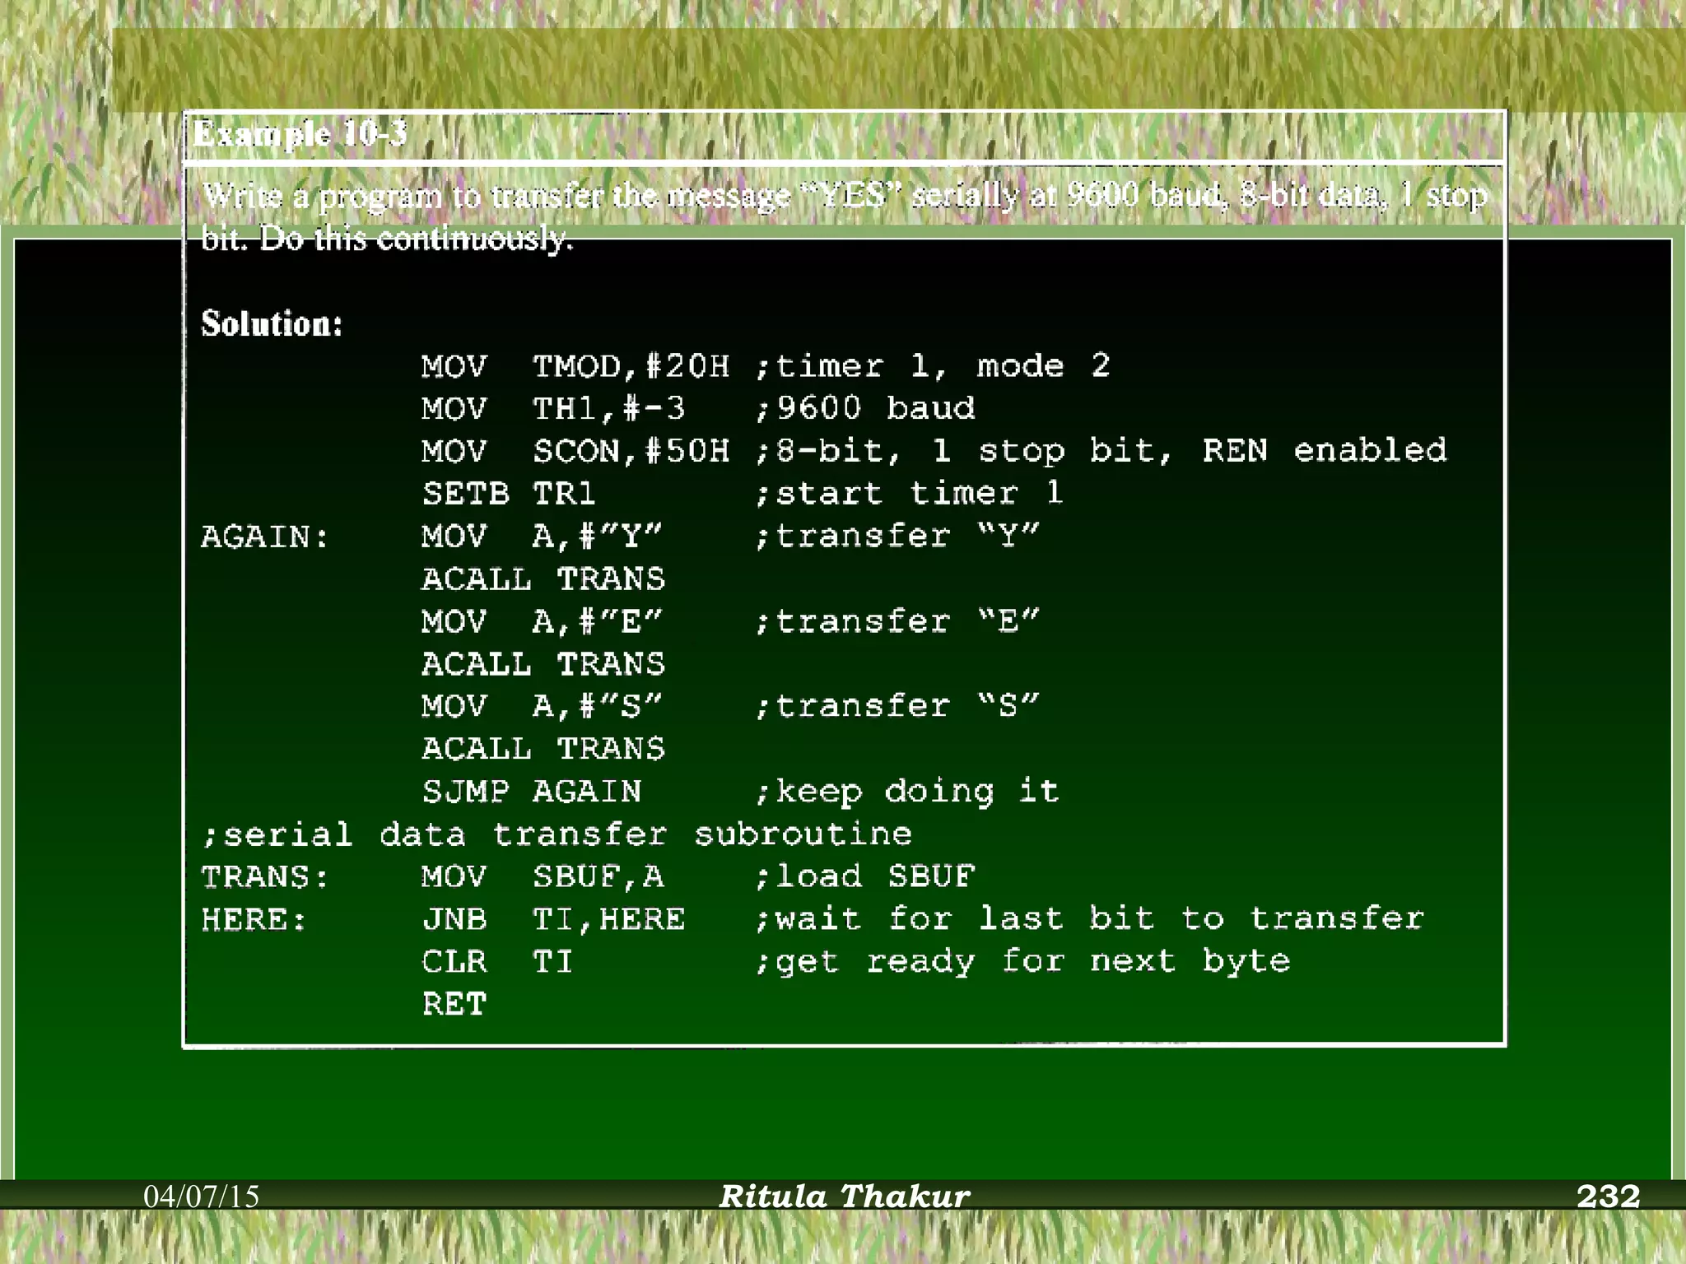Click the first ACALL TRANS line
This screenshot has width=1686, height=1264.
coord(543,579)
